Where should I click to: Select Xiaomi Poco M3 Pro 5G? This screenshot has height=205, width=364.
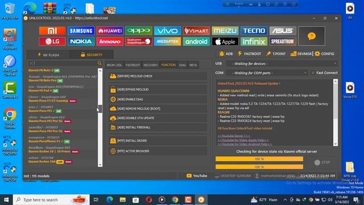[x=45, y=121]
